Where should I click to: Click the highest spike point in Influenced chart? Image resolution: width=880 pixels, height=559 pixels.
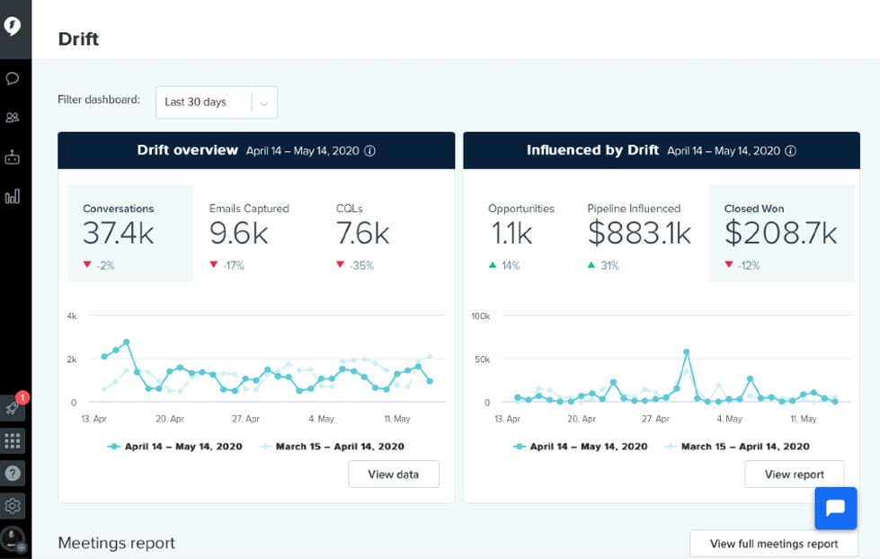687,352
